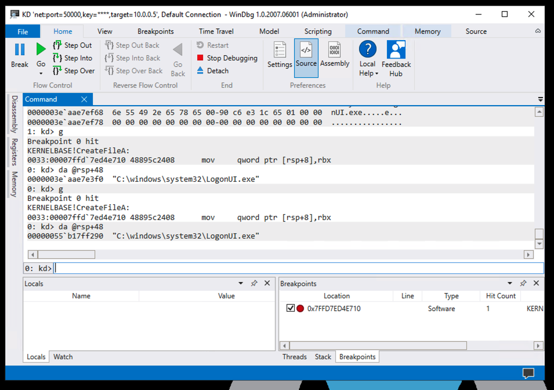
Task: Click Step Over Back
Action: pos(134,71)
